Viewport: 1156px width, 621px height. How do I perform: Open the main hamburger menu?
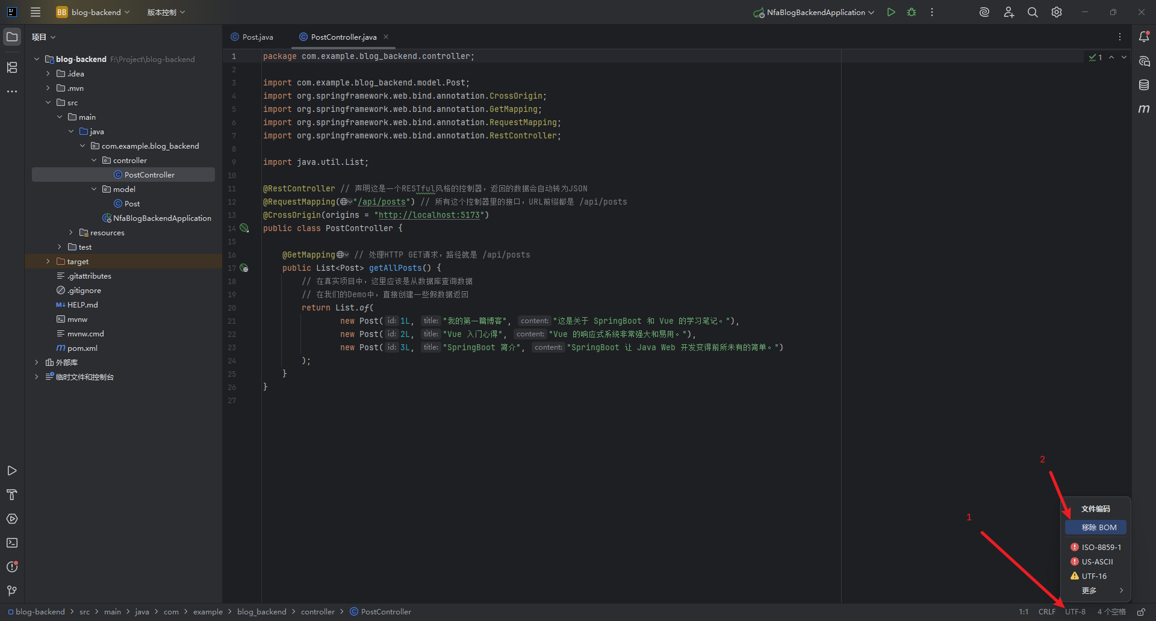(x=36, y=12)
